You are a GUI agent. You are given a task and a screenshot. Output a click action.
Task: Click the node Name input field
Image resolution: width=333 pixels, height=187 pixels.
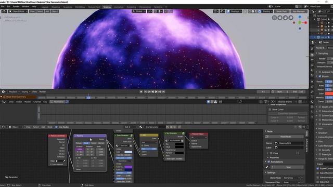coord(289,143)
